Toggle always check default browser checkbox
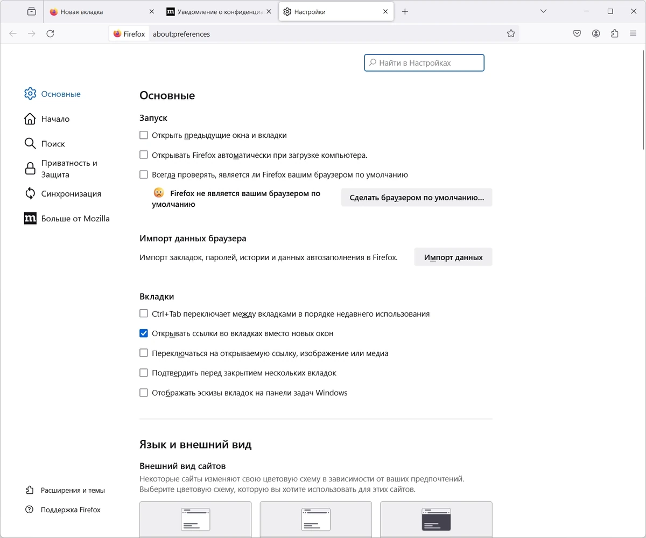This screenshot has height=538, width=646. coord(144,174)
